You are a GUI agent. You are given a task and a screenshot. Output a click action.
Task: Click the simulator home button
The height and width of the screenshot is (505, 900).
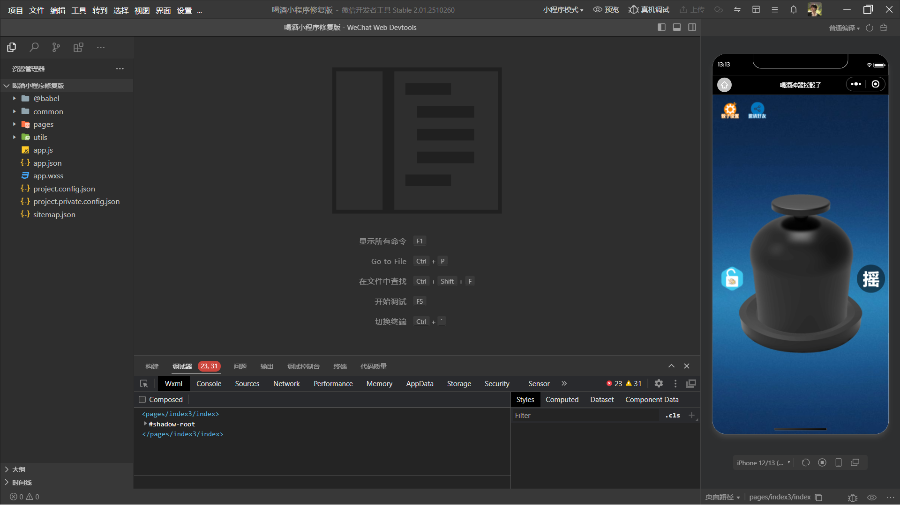724,85
